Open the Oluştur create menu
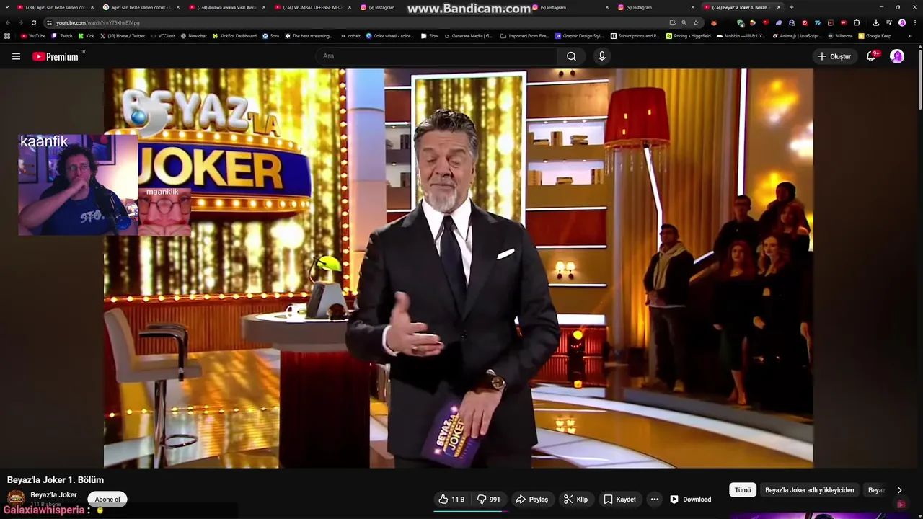This screenshot has width=923, height=519. (x=834, y=56)
